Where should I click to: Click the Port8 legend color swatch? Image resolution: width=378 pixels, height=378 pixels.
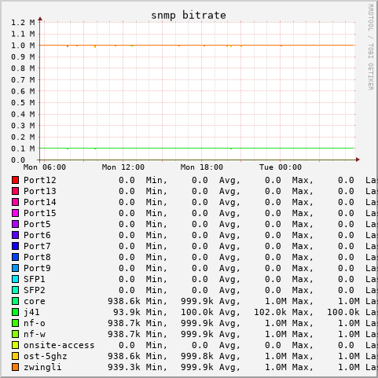pyautogui.click(x=16, y=257)
